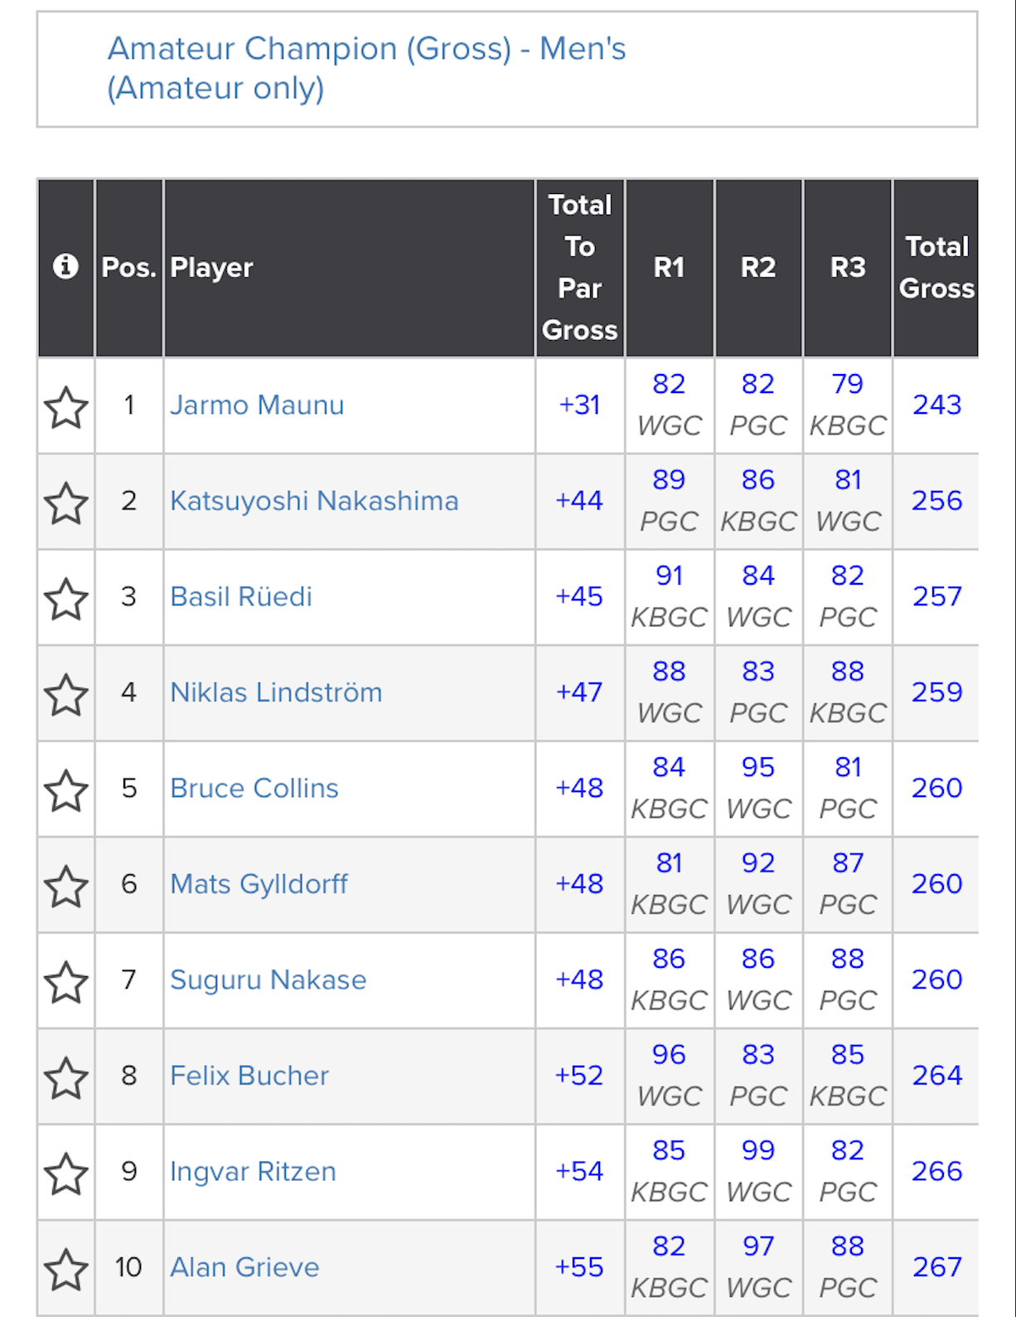This screenshot has height=1317, width=1016.
Task: Toggle favorite star for Jarmo Maunu
Action: pyautogui.click(x=65, y=407)
